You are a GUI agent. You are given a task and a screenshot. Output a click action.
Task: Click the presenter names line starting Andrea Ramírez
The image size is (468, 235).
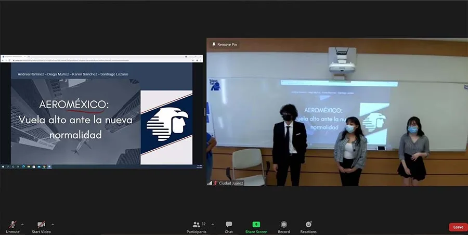click(x=73, y=74)
